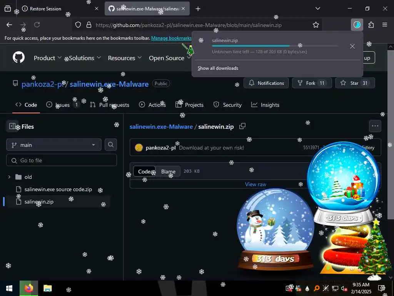Select the Code view toggle

[144, 172]
